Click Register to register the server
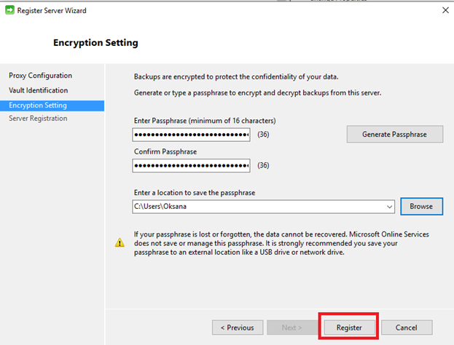Screen dimensions: 454x345 (x=349, y=328)
